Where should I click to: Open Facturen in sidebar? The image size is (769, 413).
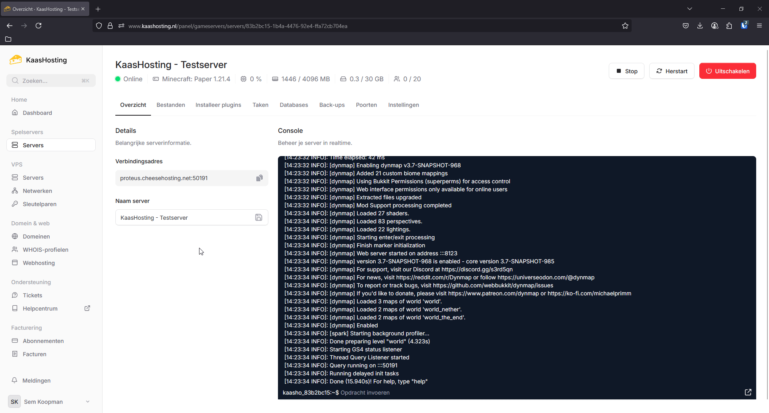click(x=51, y=354)
